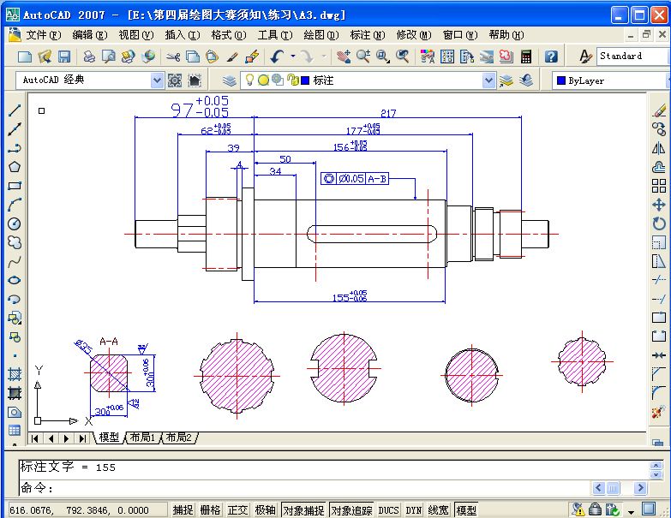
Task: Select the Move modify tool
Action: (659, 205)
